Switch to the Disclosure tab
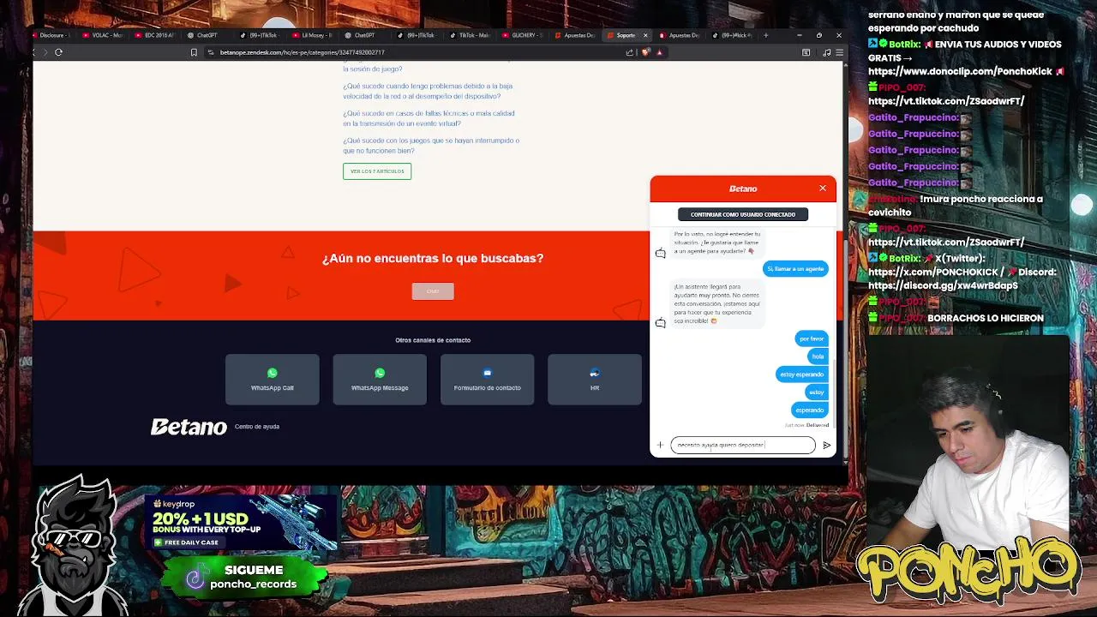1097x617 pixels. point(52,35)
